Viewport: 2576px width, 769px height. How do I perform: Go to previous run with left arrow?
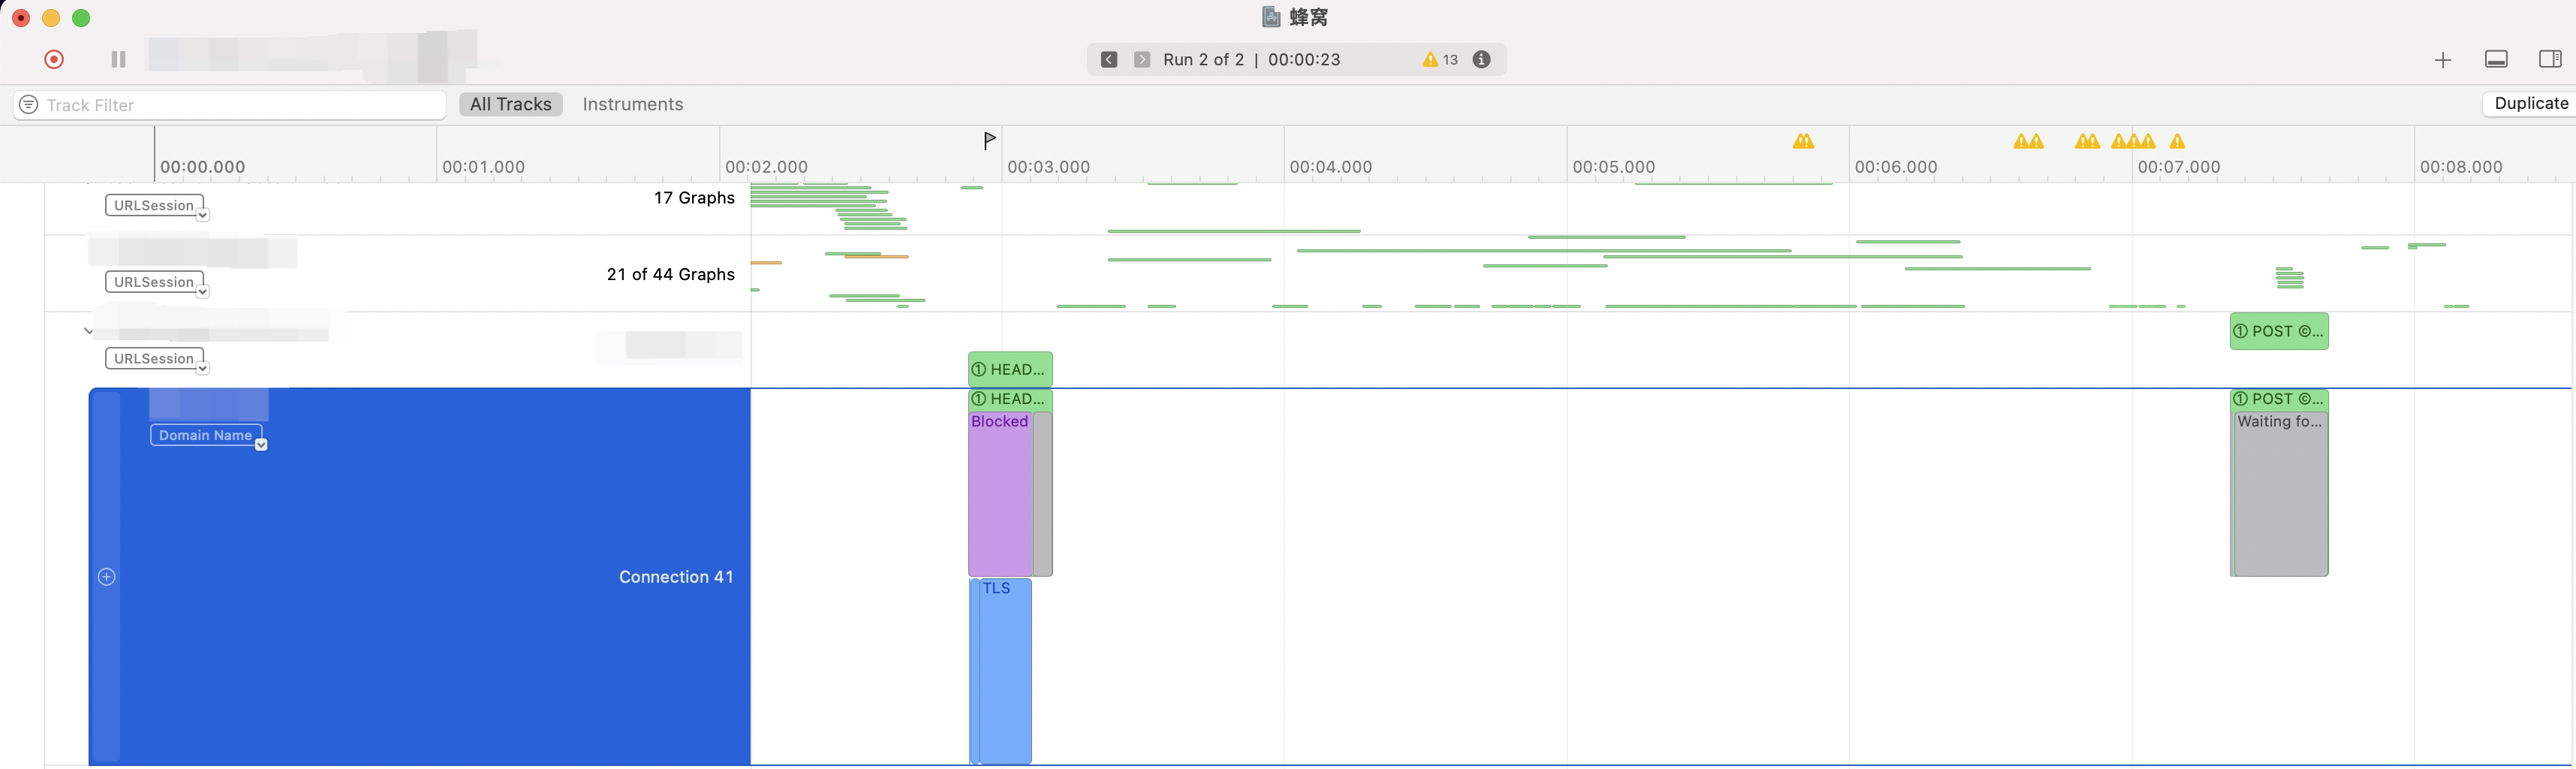(x=1109, y=60)
